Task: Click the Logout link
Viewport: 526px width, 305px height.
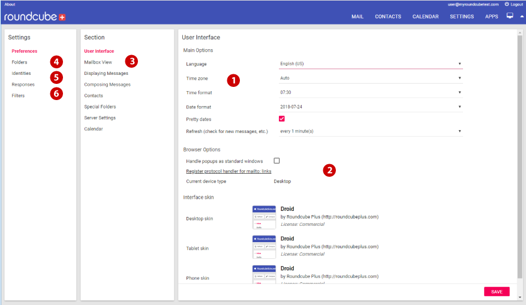Action: point(516,4)
